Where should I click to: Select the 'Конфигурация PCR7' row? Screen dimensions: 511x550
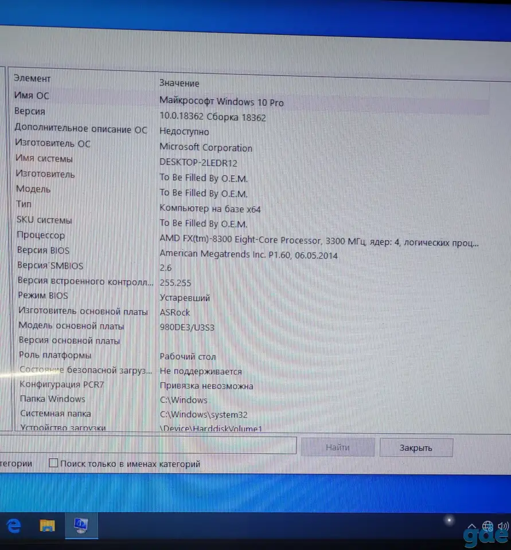click(x=62, y=384)
